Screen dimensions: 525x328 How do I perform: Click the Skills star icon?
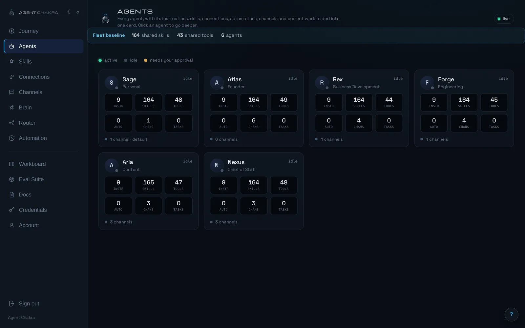(x=12, y=61)
